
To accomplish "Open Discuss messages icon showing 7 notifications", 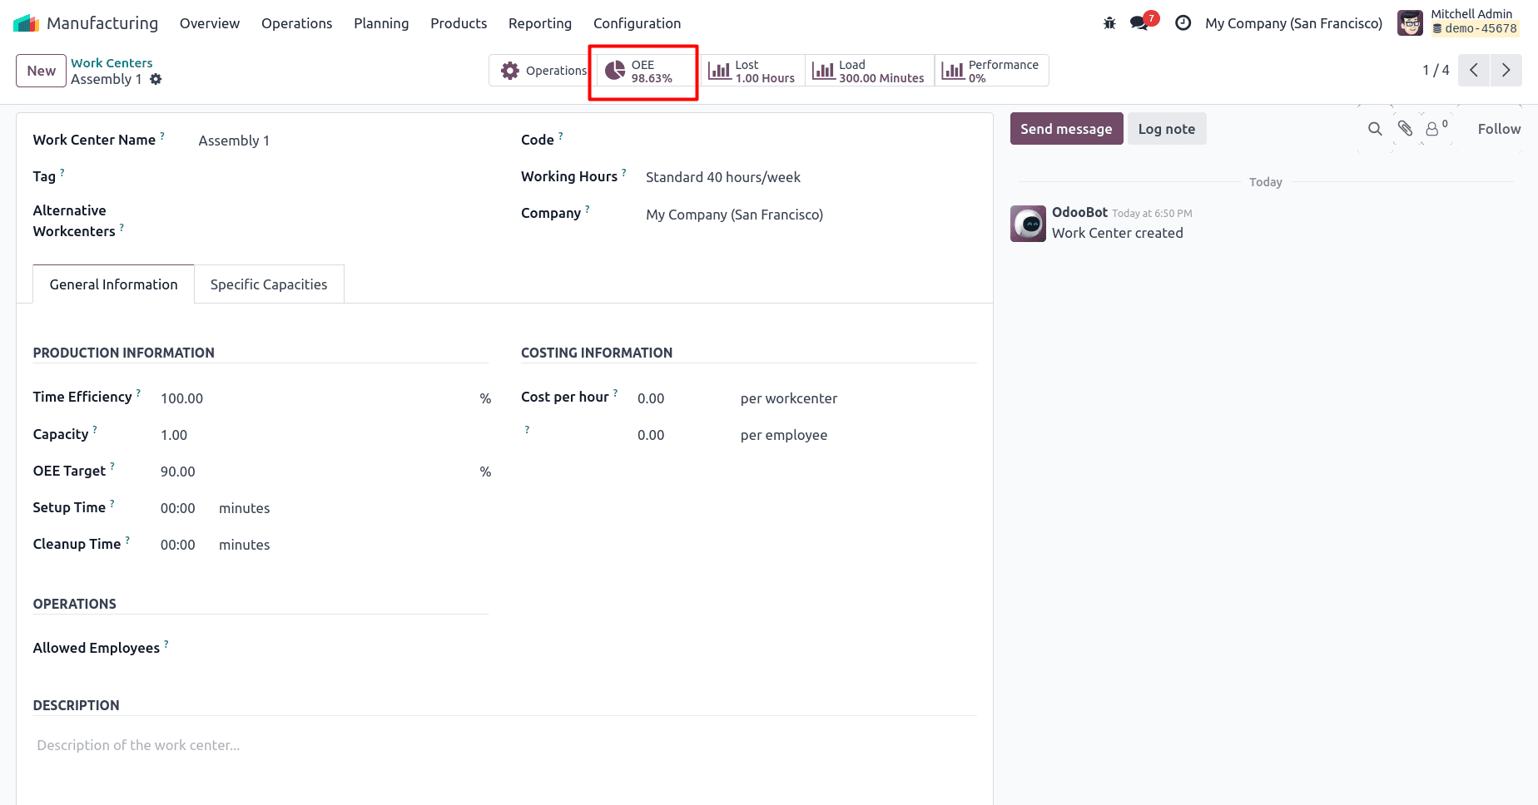I will 1139,22.
